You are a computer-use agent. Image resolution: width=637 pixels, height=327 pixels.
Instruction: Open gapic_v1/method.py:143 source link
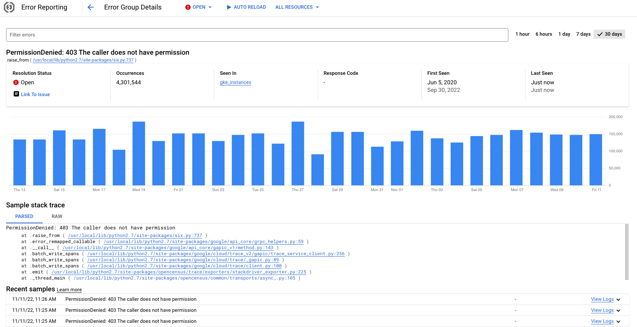(168, 248)
